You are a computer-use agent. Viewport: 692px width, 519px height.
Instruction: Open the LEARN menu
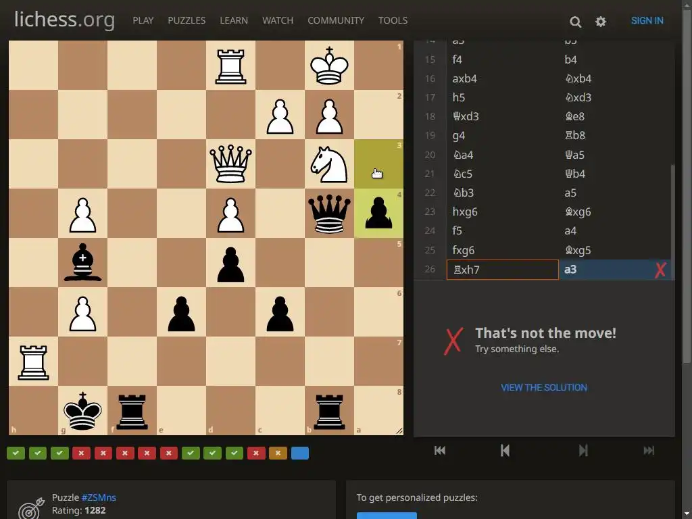(x=234, y=21)
